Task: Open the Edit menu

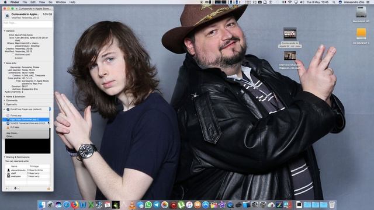Action: [33, 2]
